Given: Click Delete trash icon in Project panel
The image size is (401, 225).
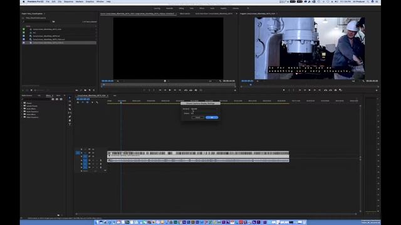Looking at the screenshot, I should (94, 90).
